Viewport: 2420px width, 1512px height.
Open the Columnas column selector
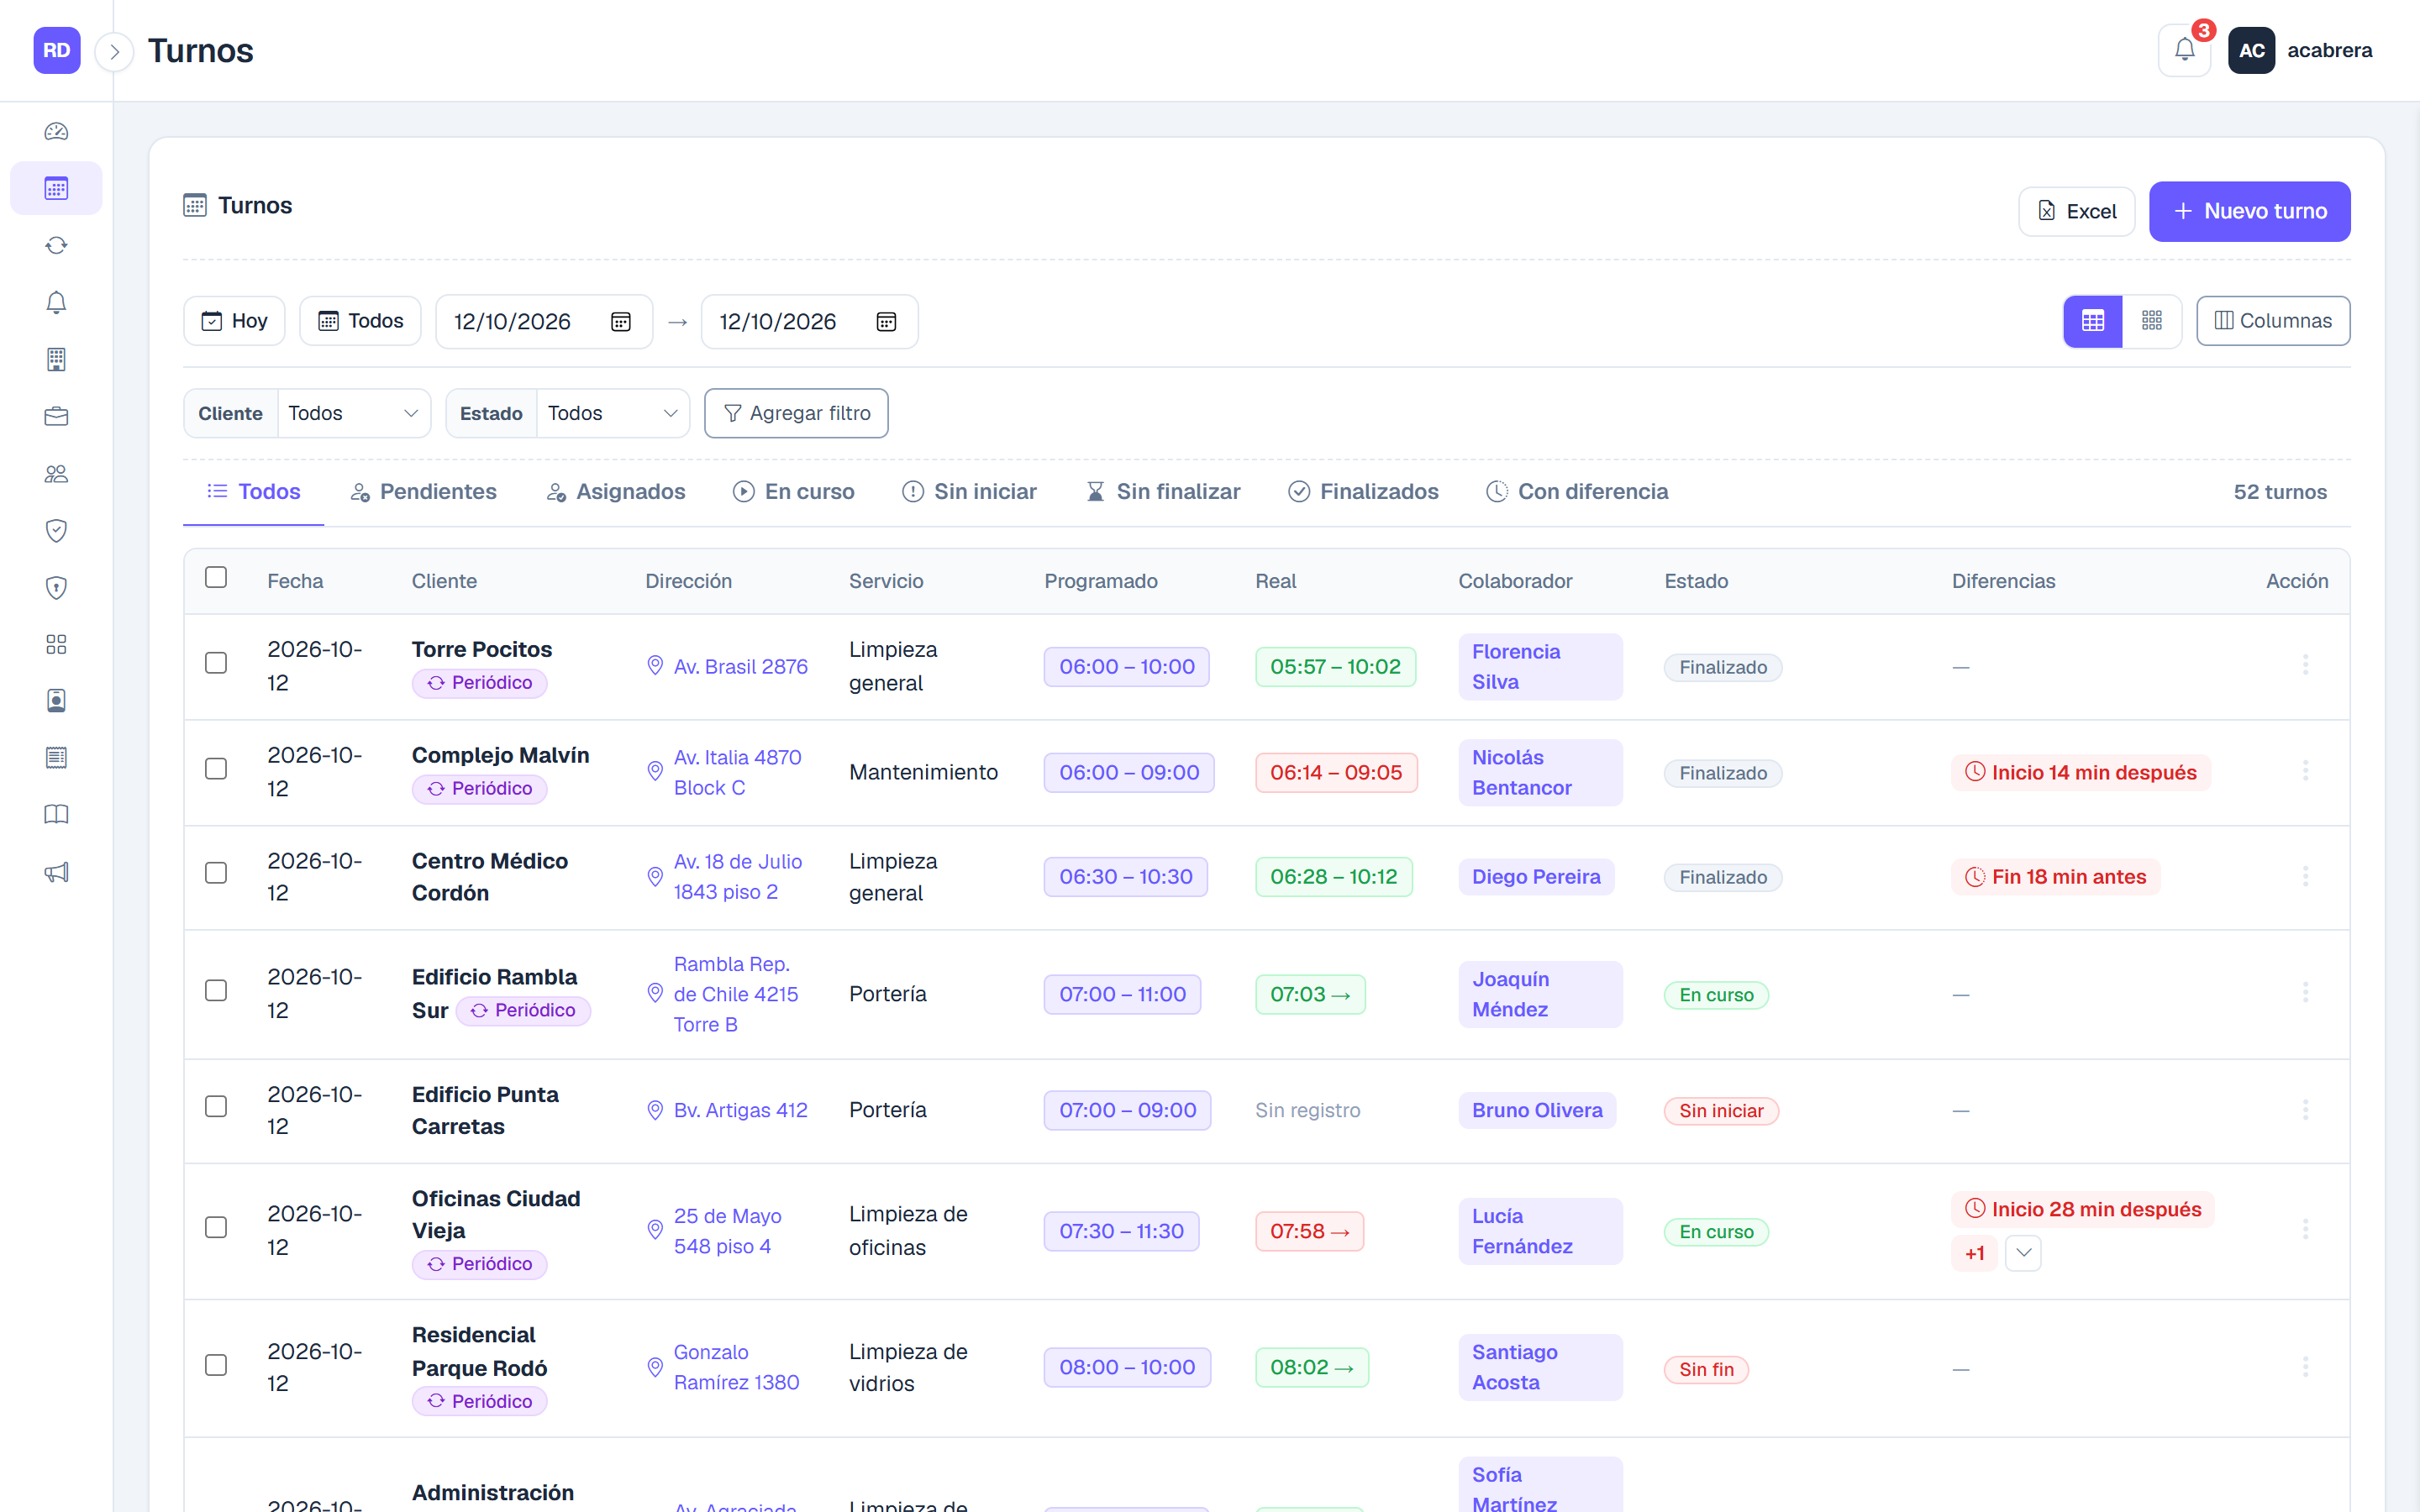[x=2273, y=321]
